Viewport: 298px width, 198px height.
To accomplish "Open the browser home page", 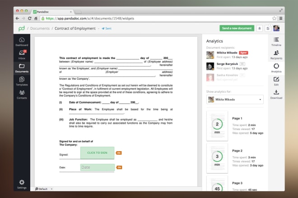I will pos(36,18).
